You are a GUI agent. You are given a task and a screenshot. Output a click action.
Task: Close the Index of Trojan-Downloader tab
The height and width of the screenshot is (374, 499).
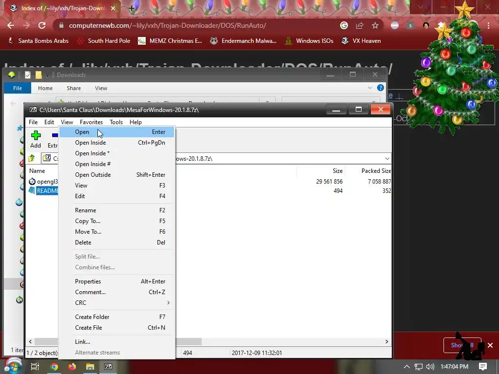pos(113,8)
